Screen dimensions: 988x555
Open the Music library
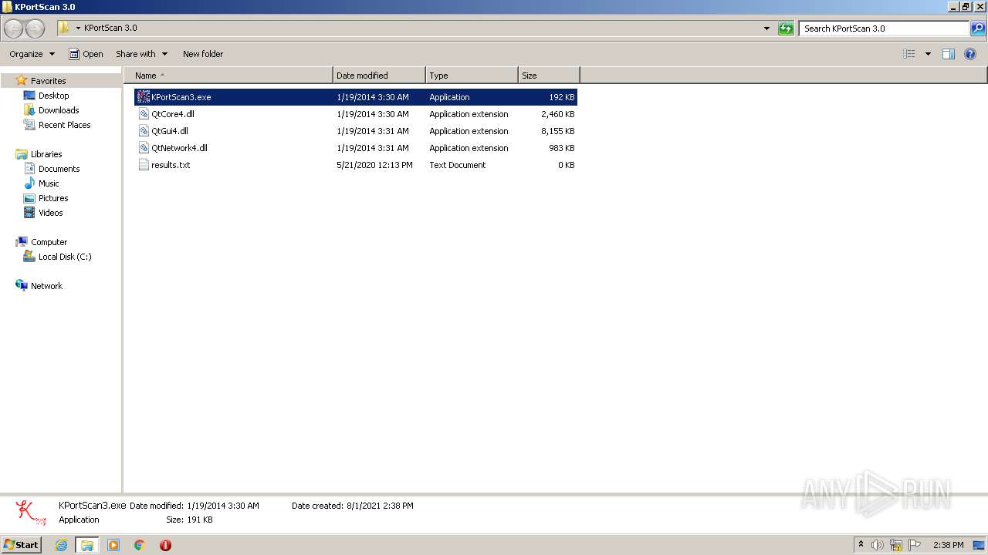(49, 183)
